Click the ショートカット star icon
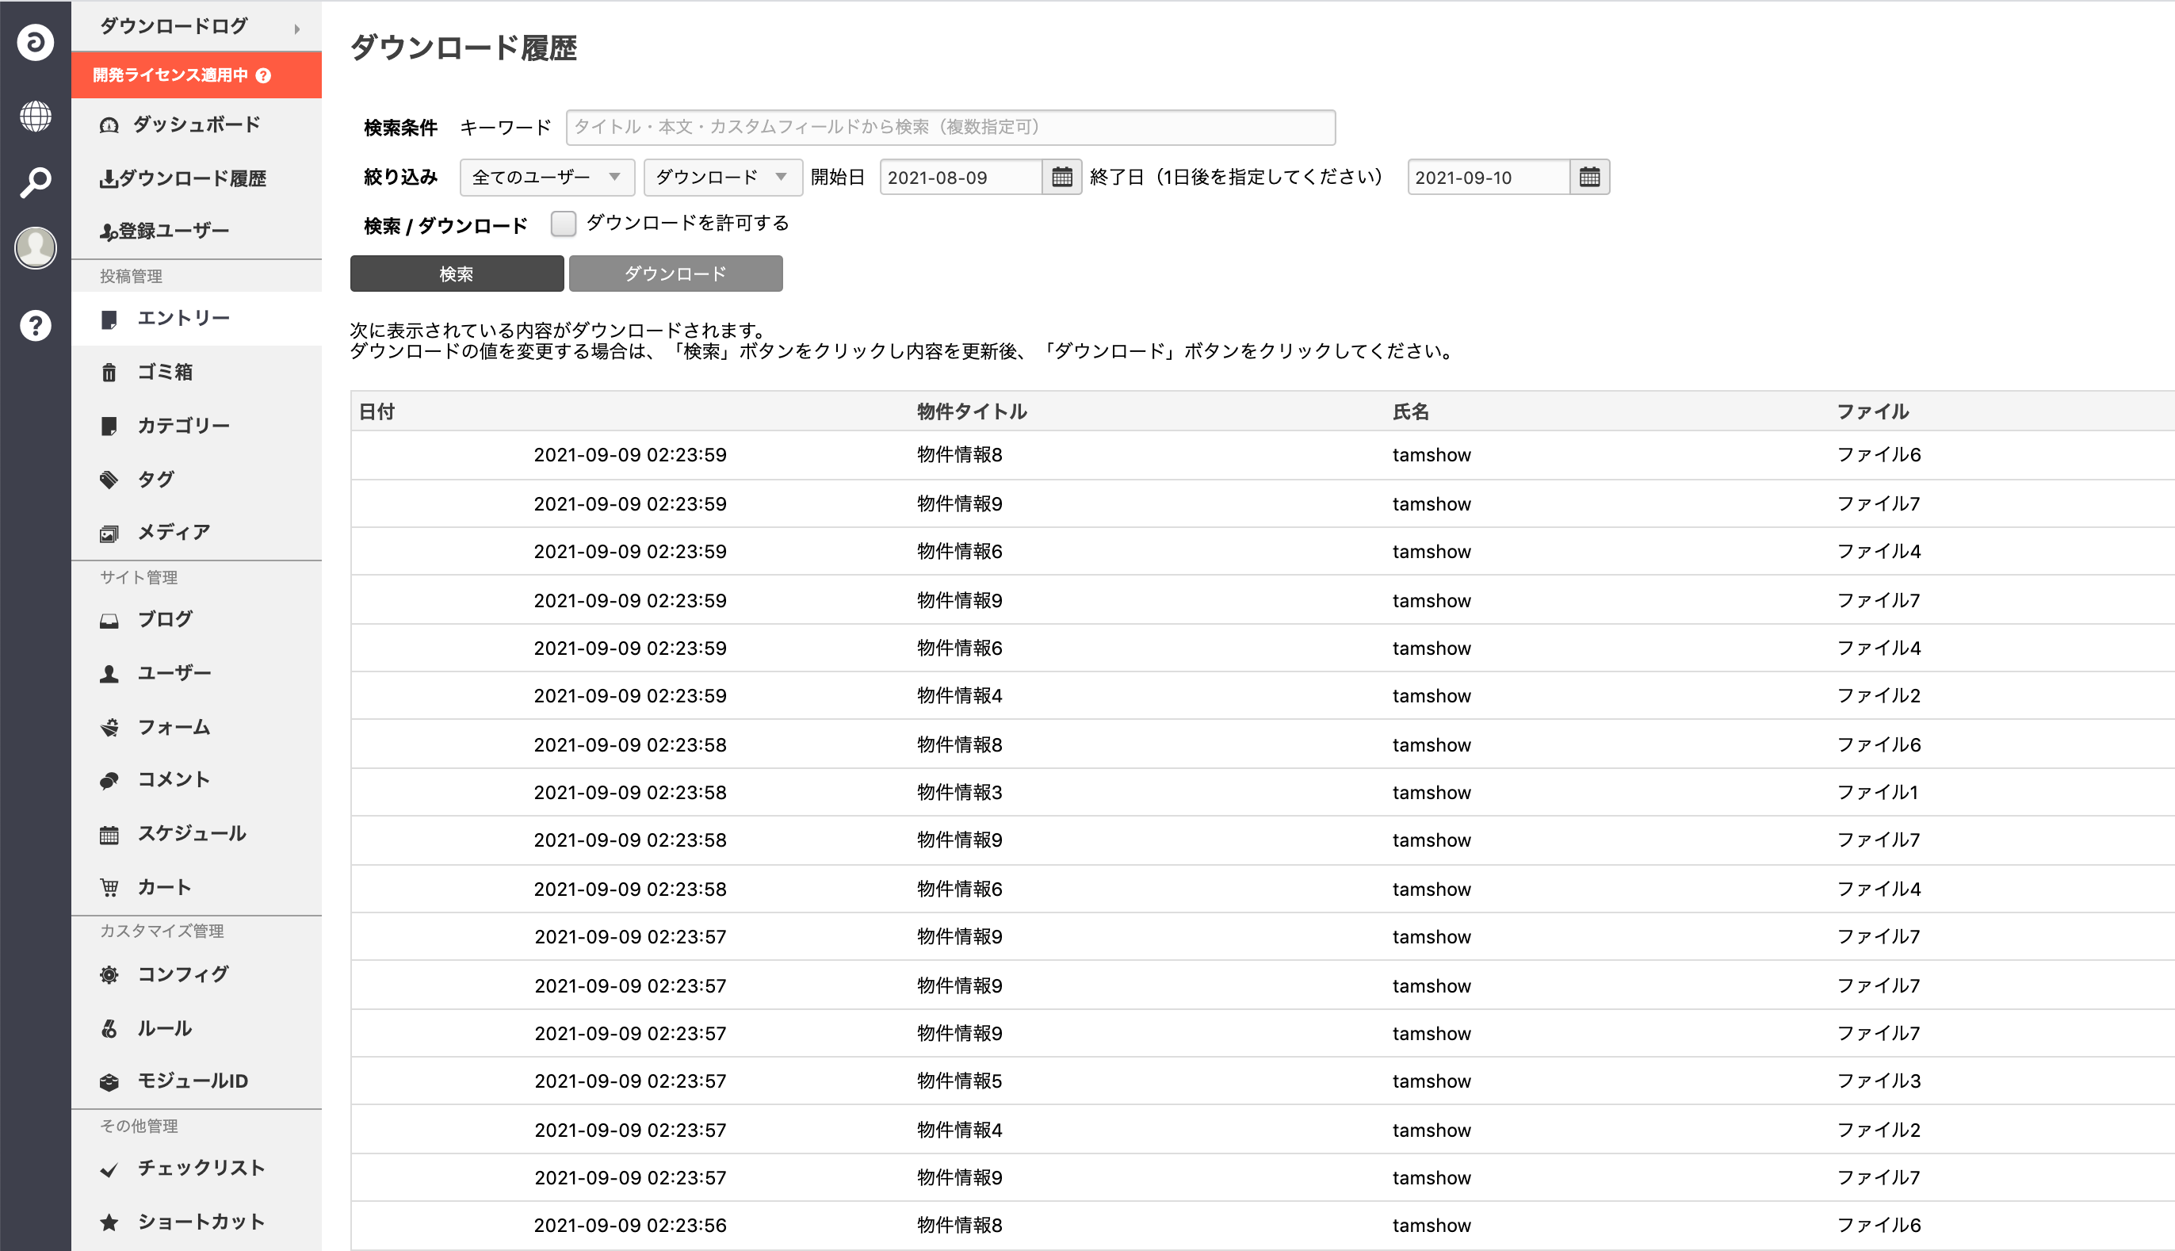Image resolution: width=2175 pixels, height=1251 pixels. [x=109, y=1222]
